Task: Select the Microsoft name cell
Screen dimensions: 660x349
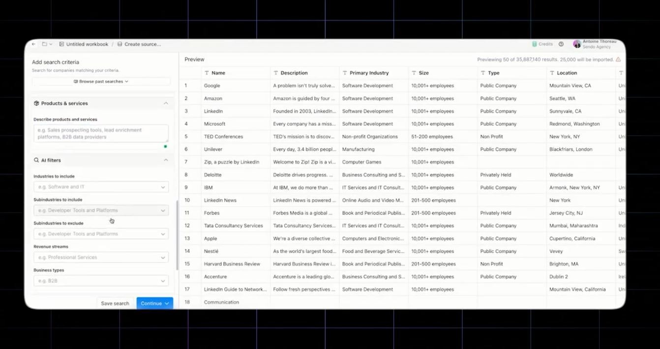Action: click(236, 124)
